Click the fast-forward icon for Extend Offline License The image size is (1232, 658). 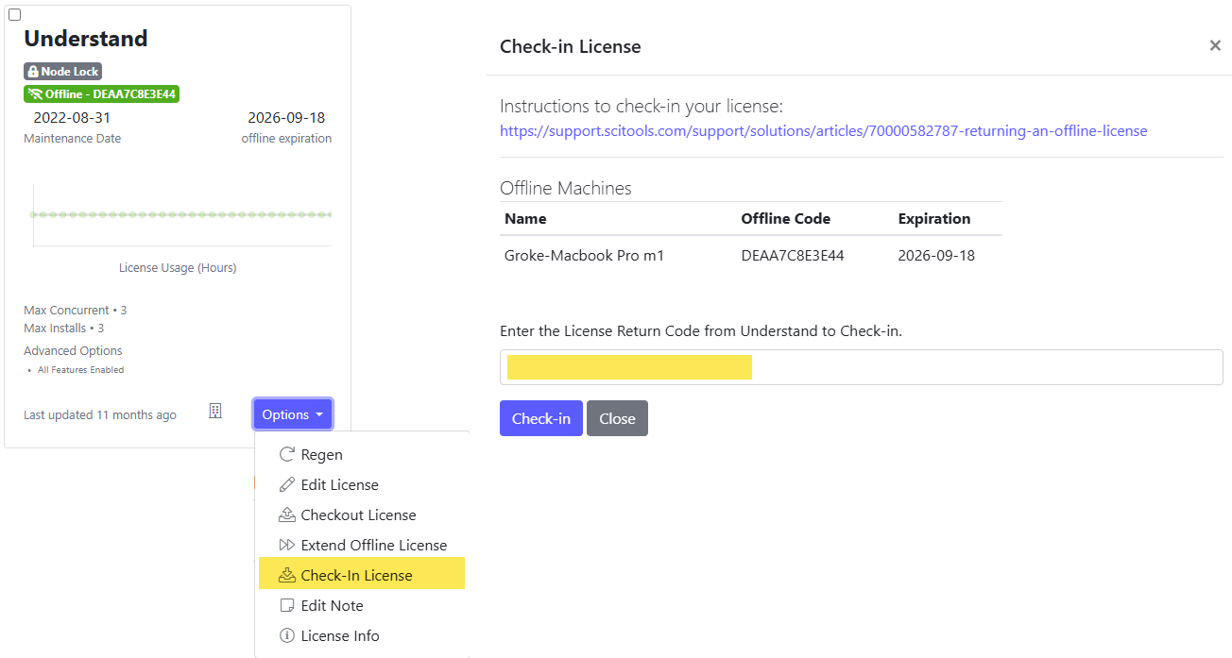[287, 545]
